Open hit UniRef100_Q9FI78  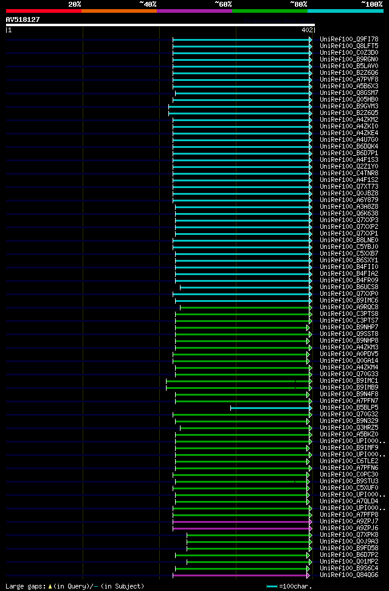[x=349, y=39]
